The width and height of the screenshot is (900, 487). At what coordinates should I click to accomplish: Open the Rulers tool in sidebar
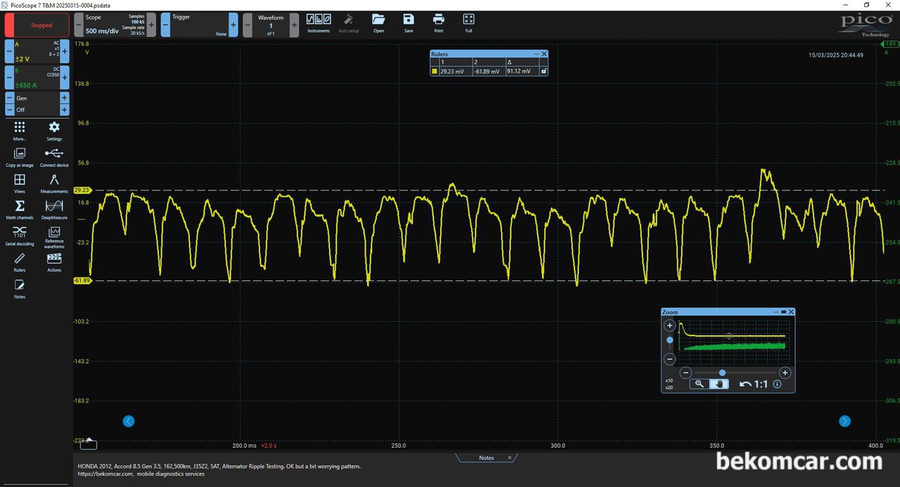click(x=20, y=263)
